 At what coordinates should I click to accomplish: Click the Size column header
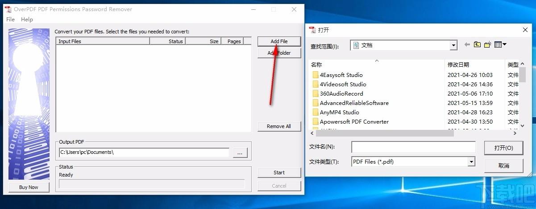(x=203, y=41)
